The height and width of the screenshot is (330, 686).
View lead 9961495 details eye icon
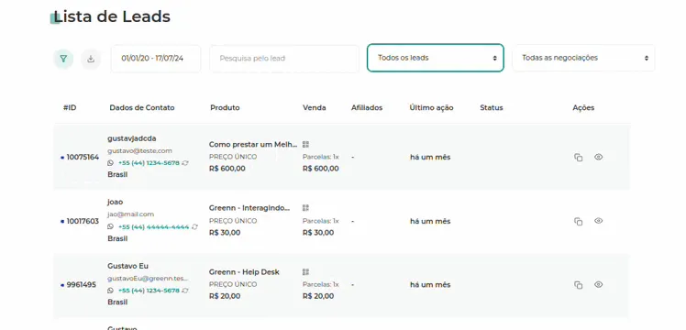click(599, 284)
